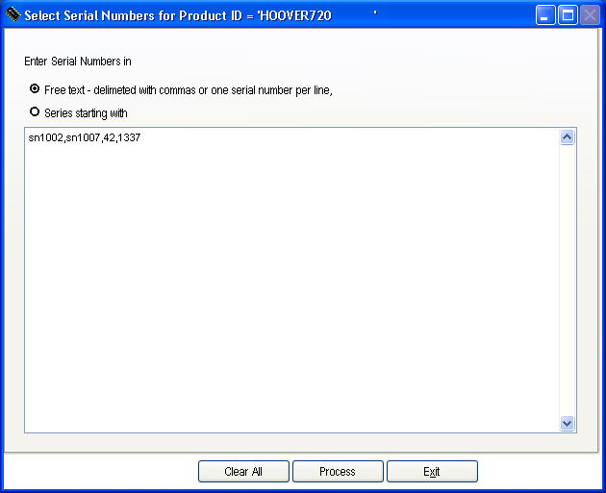The image size is (606, 493).
Task: Click in the empty serial numbers text area
Action: coord(289,288)
